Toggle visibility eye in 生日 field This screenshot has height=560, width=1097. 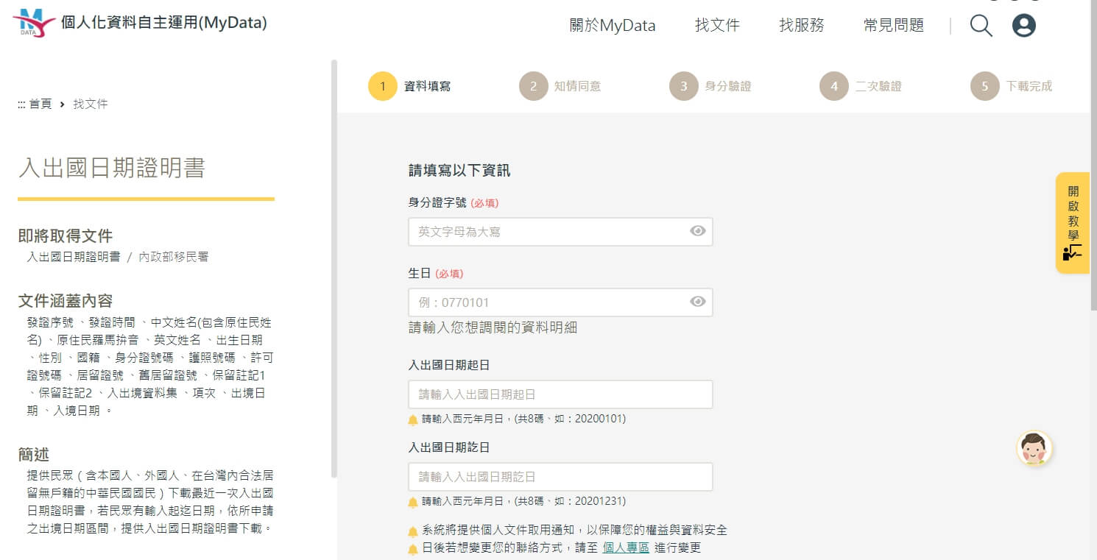tap(697, 301)
